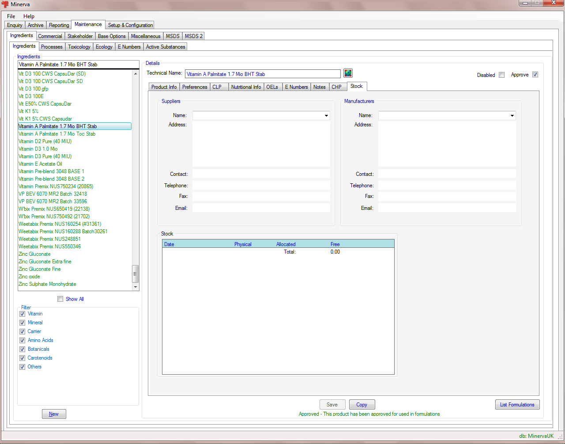Click the colorful icon beside Technical Name field
This screenshot has width=565, height=444.
(348, 73)
